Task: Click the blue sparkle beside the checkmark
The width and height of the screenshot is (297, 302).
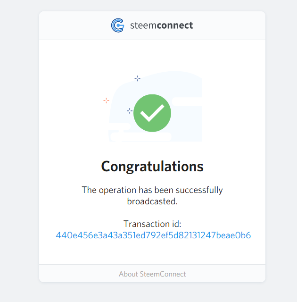Action: point(130,111)
